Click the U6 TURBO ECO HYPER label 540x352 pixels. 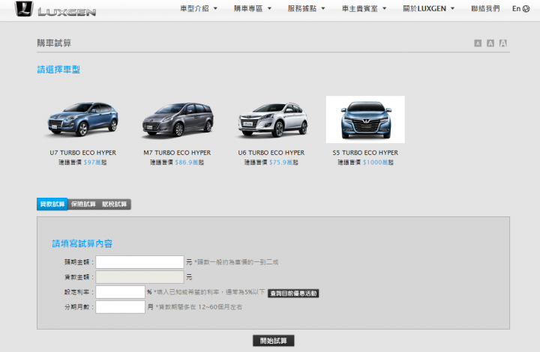[x=271, y=153]
